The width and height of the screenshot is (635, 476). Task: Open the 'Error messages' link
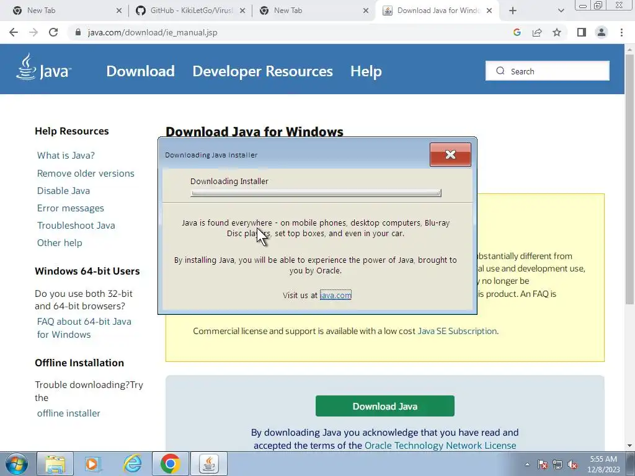click(x=71, y=208)
